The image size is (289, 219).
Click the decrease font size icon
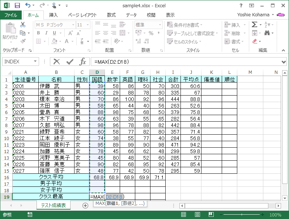click(x=79, y=33)
